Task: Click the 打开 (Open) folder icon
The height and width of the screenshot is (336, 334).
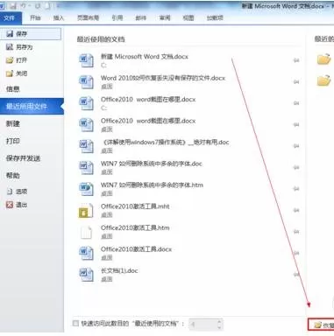Action: 10,60
